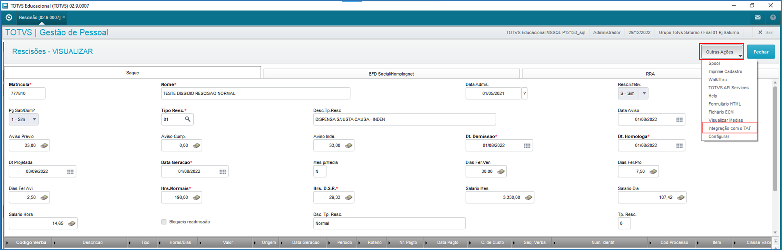Click the Tipo Resc. magnifier search icon
The image size is (782, 250).
[x=188, y=119]
